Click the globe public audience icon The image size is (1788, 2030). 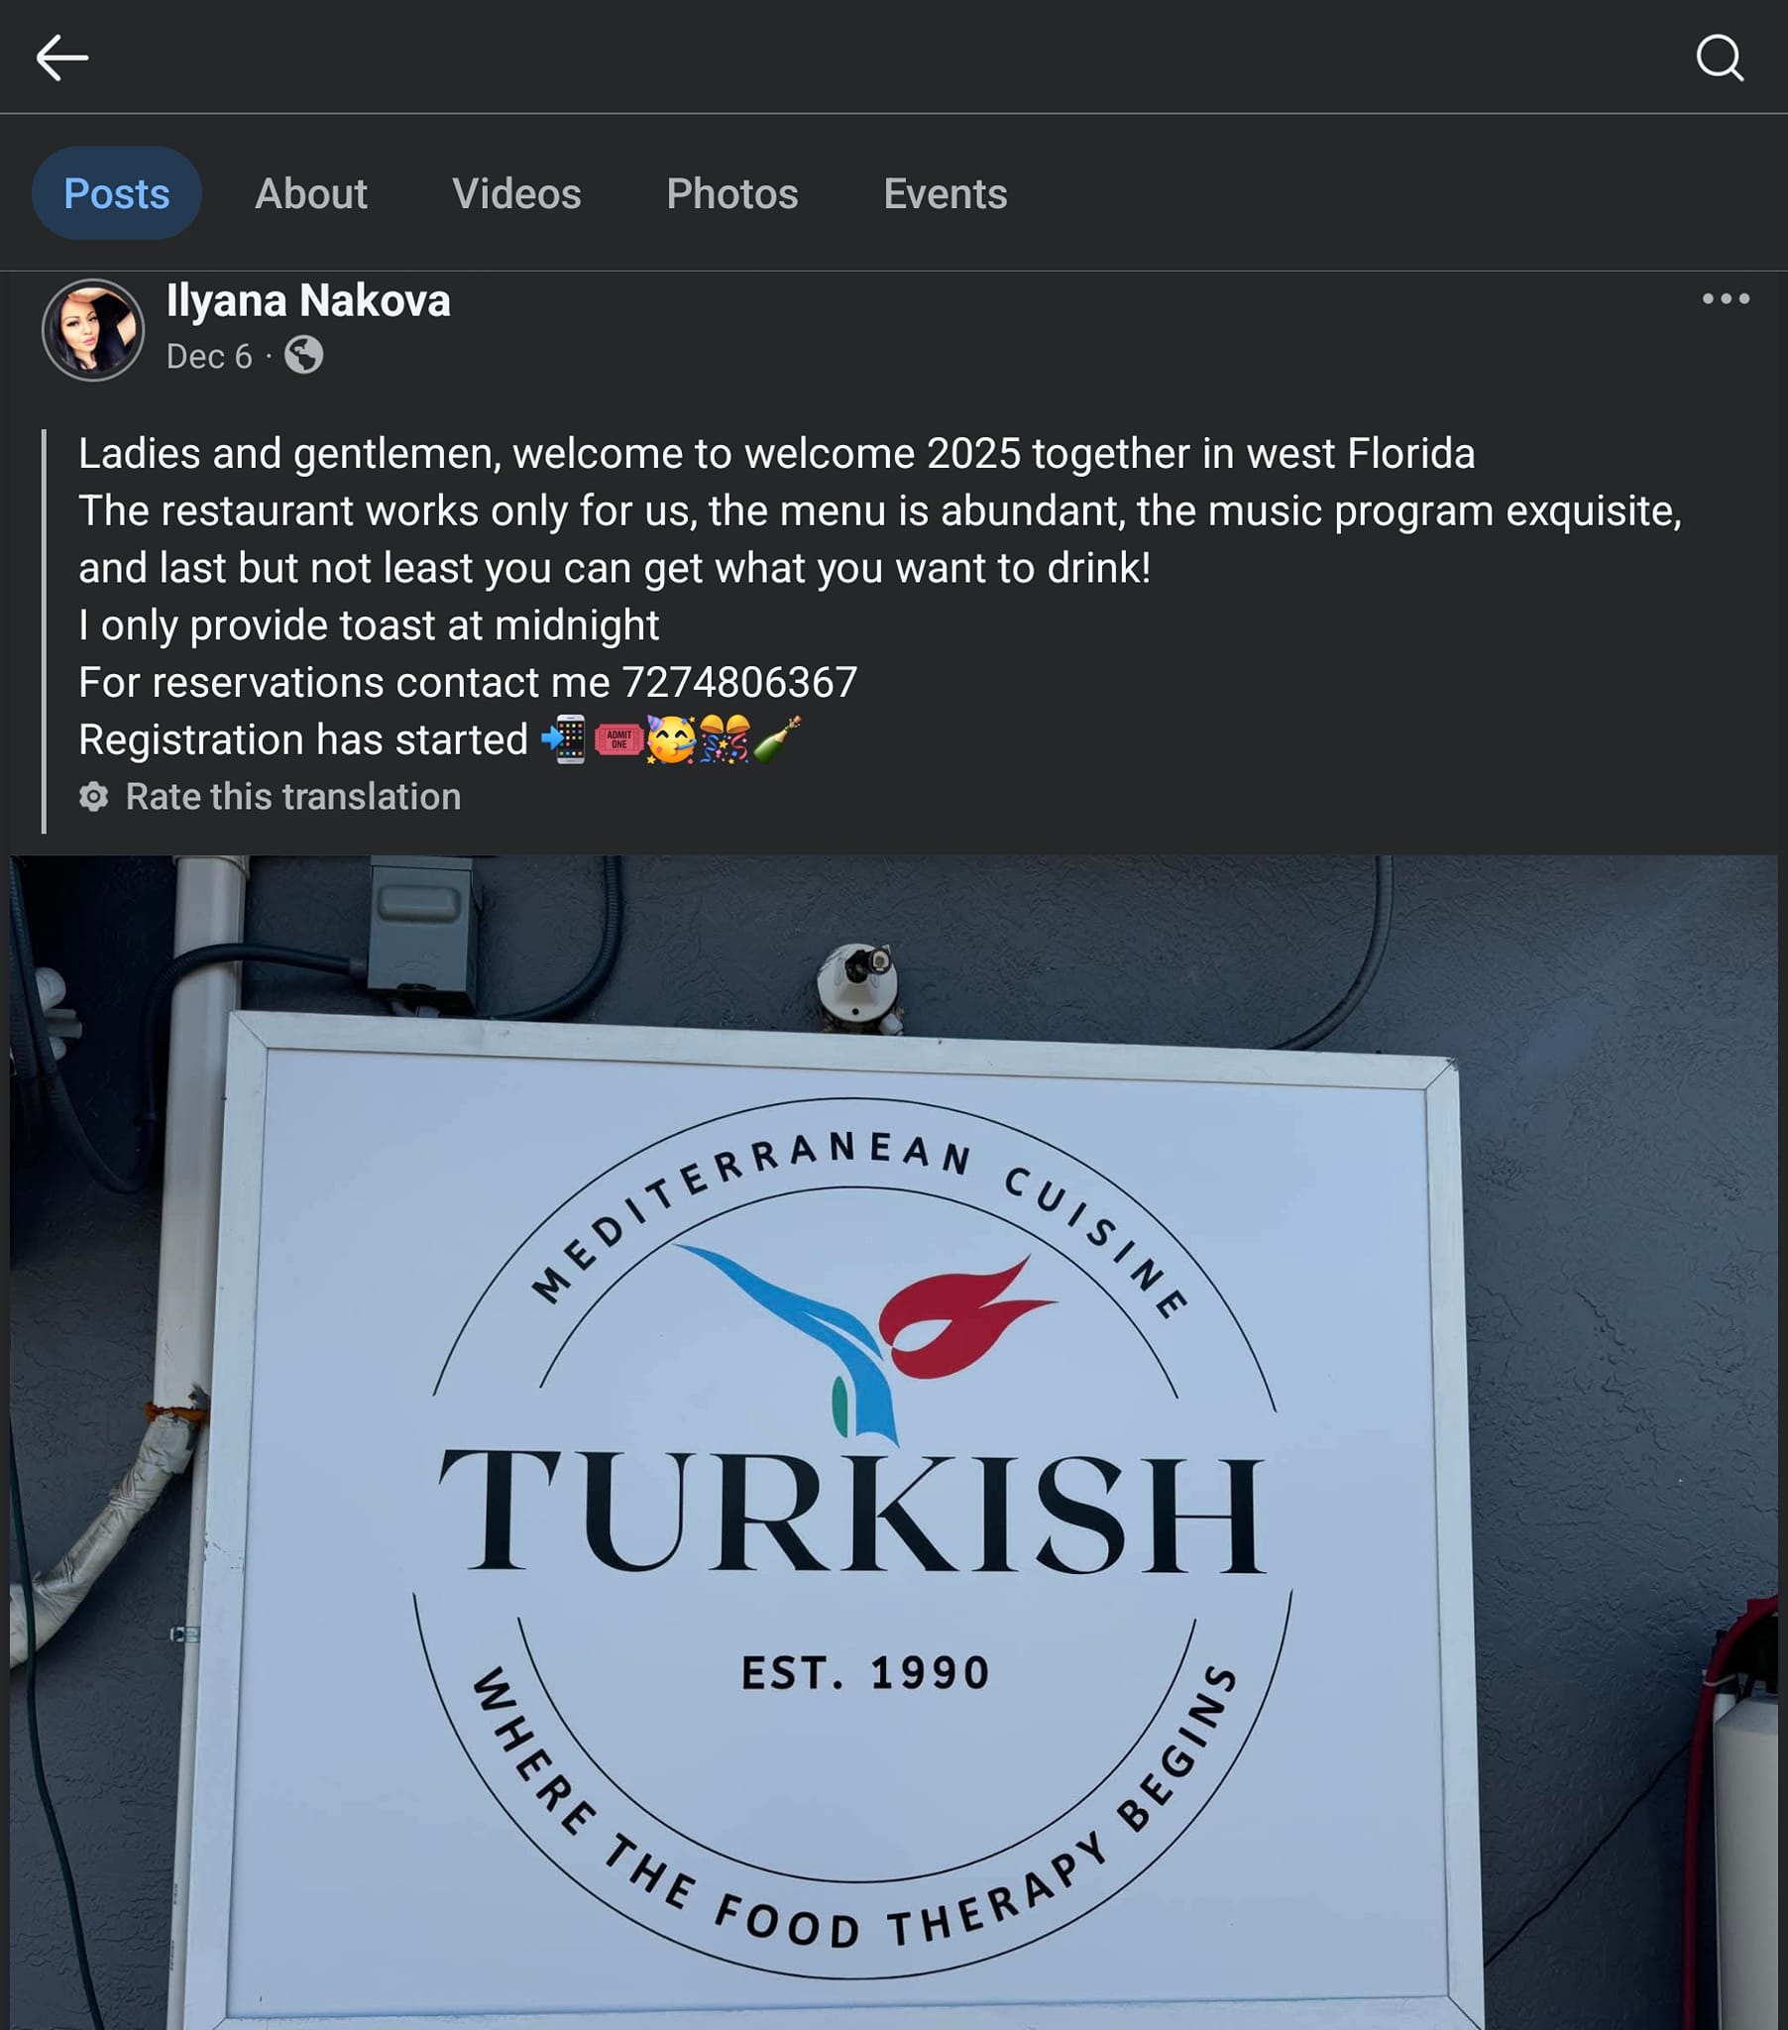click(x=303, y=355)
